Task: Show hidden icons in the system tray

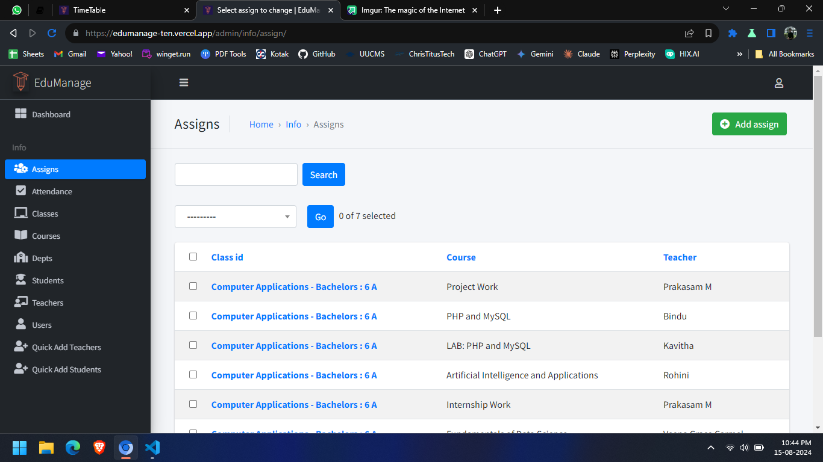Action: point(711,448)
